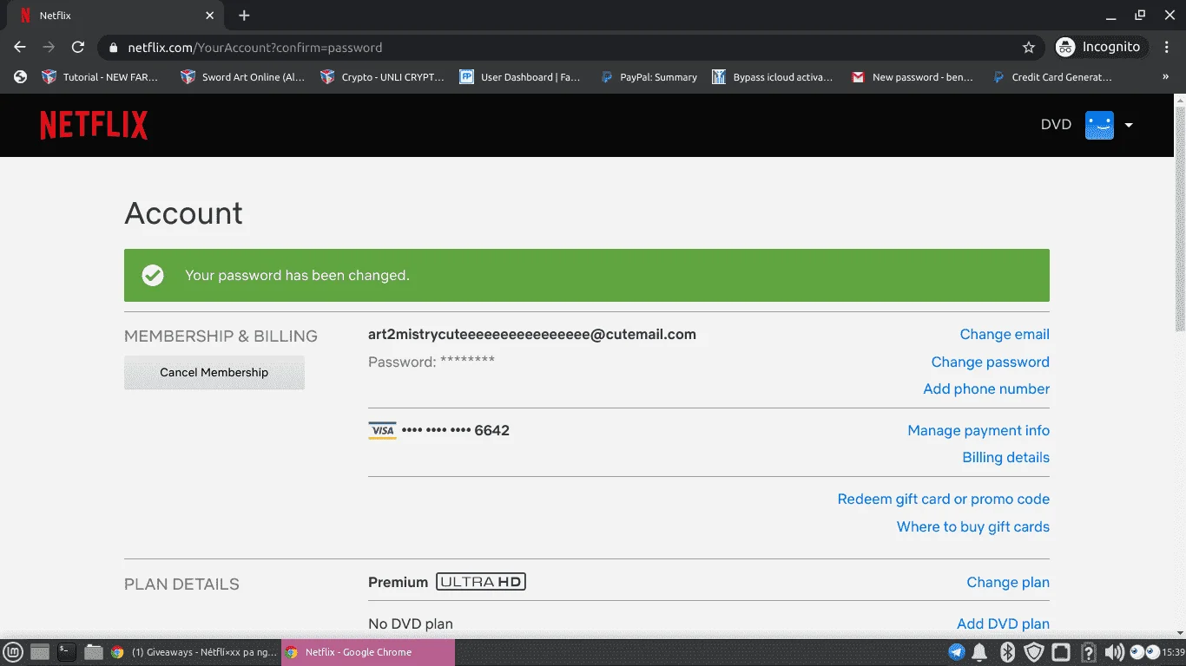Open Telegram from the system tray
The height and width of the screenshot is (666, 1186).
click(x=956, y=652)
